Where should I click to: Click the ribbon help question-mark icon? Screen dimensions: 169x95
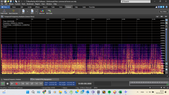[167, 7]
